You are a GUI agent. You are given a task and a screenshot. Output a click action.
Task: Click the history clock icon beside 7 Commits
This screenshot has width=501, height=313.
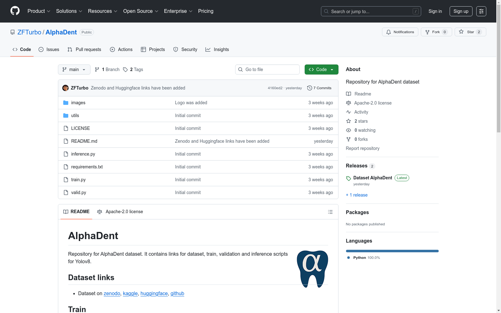pos(310,88)
